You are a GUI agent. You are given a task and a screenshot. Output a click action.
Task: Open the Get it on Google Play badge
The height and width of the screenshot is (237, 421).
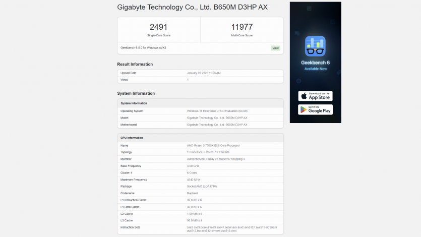pos(315,109)
